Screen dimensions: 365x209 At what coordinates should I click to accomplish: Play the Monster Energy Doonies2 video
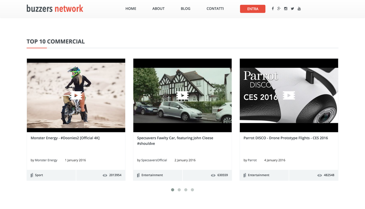tap(76, 96)
